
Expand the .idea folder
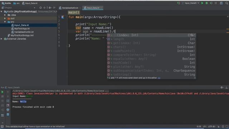(x=5, y=15)
